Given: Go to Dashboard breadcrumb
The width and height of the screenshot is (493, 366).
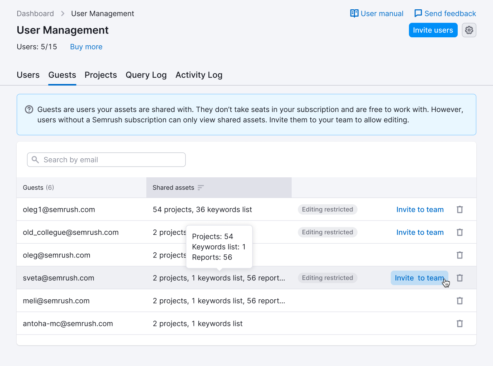Looking at the screenshot, I should click(x=35, y=13).
